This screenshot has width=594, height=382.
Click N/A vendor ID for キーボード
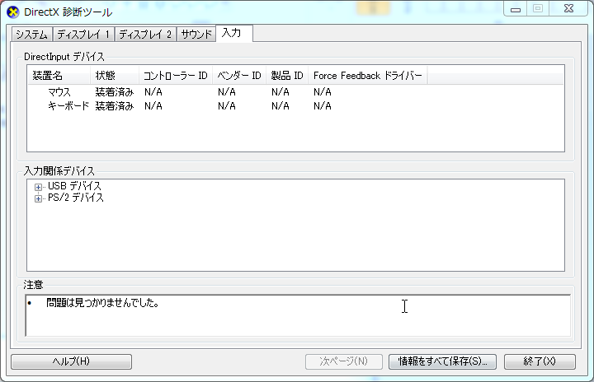[227, 106]
